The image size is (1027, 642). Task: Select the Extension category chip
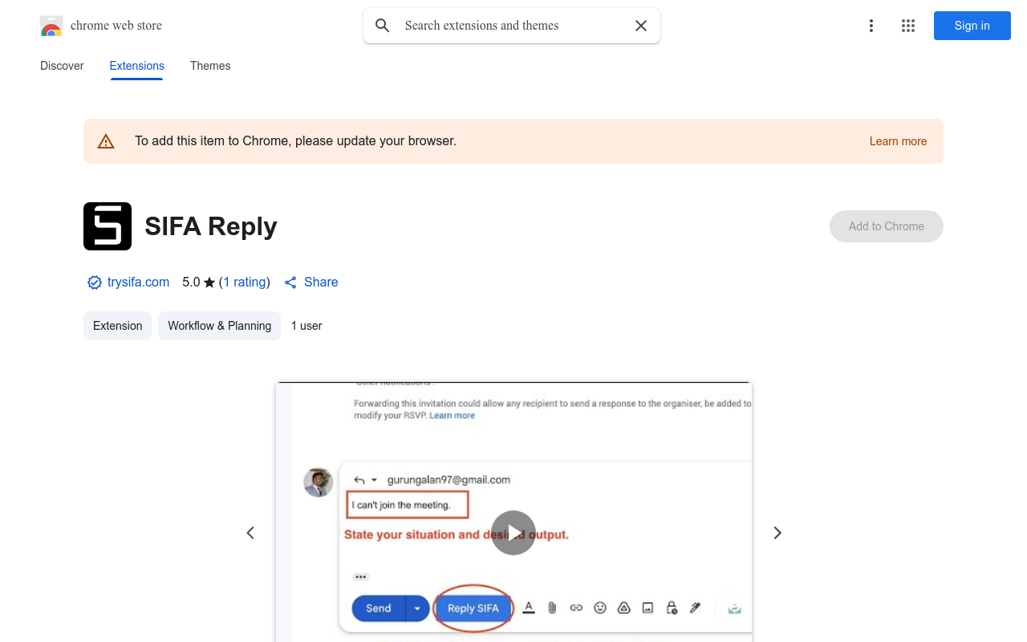tap(117, 326)
